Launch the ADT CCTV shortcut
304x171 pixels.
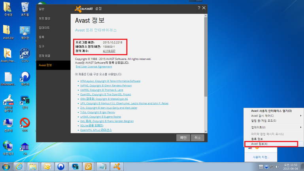[x=25, y=56]
